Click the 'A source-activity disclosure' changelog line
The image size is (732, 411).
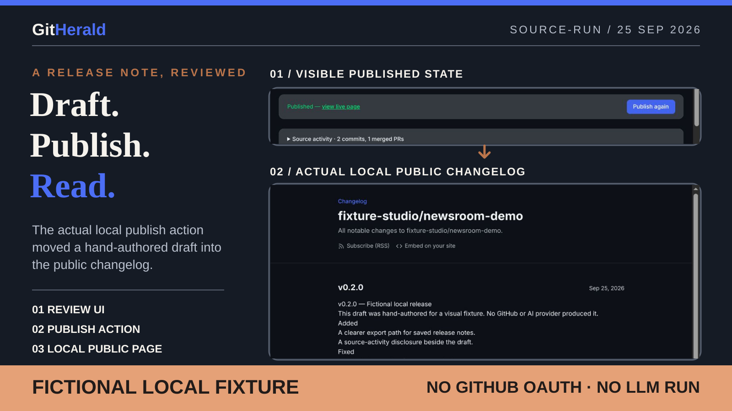point(405,342)
